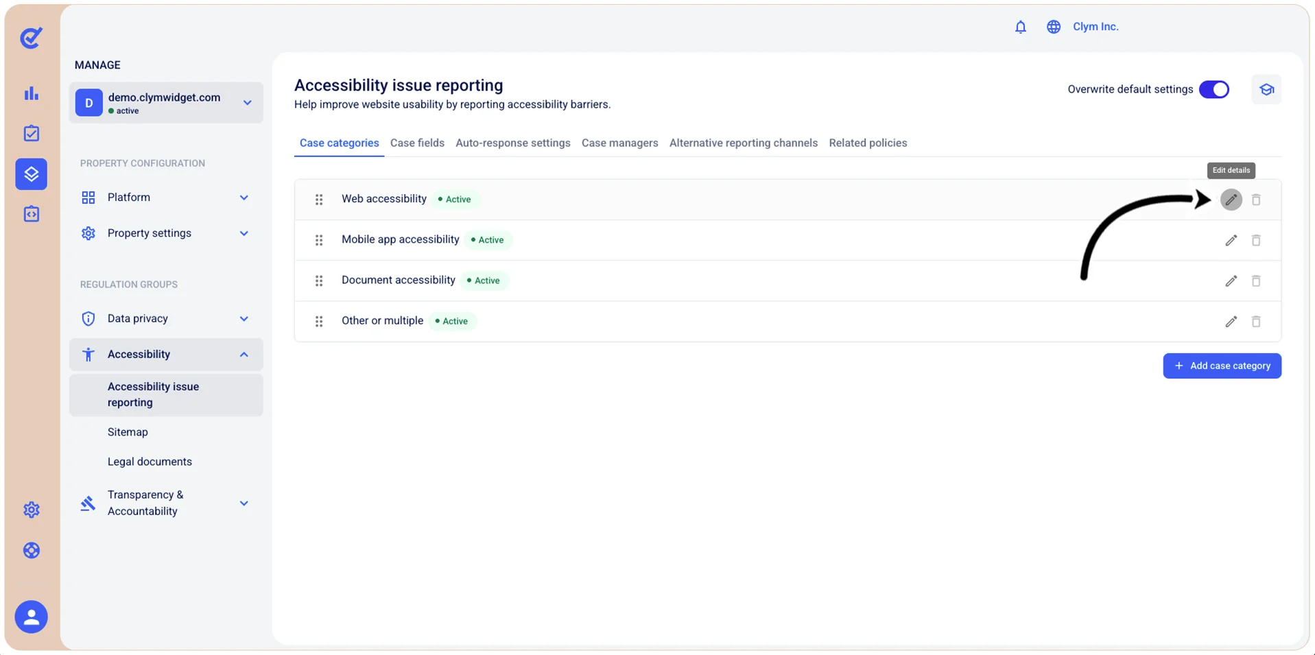The height and width of the screenshot is (655, 1315).
Task: Open Accessibility issue reporting sidebar item
Action: [166, 394]
